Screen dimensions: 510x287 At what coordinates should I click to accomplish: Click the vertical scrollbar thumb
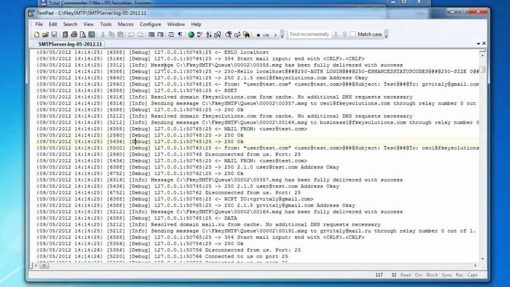point(483,70)
